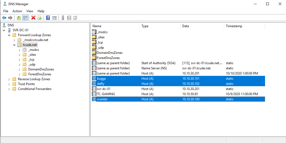
Task: Expand the _msdcs.tcude.net zone node
Action: (14, 40)
